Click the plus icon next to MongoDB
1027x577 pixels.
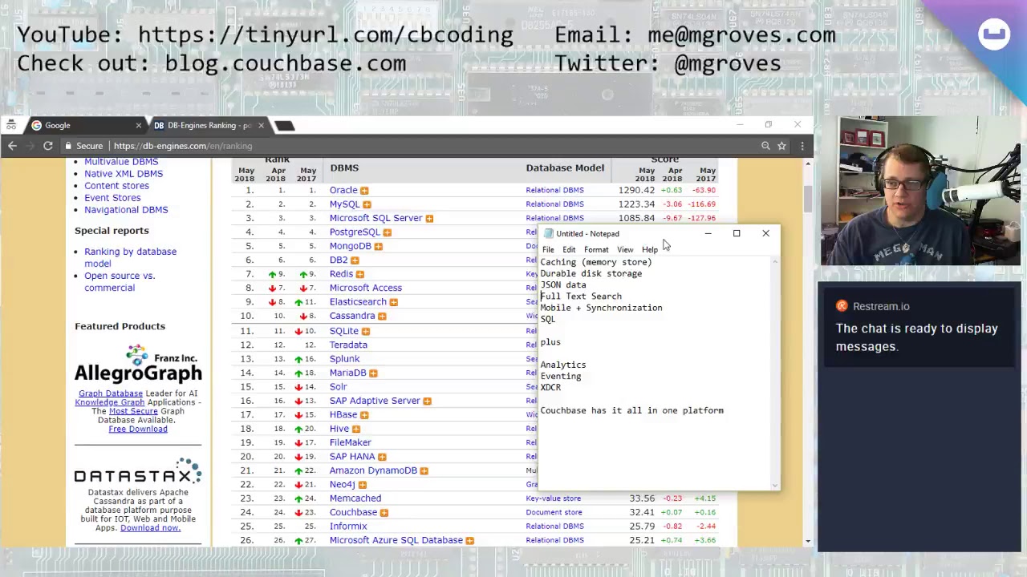tap(378, 246)
